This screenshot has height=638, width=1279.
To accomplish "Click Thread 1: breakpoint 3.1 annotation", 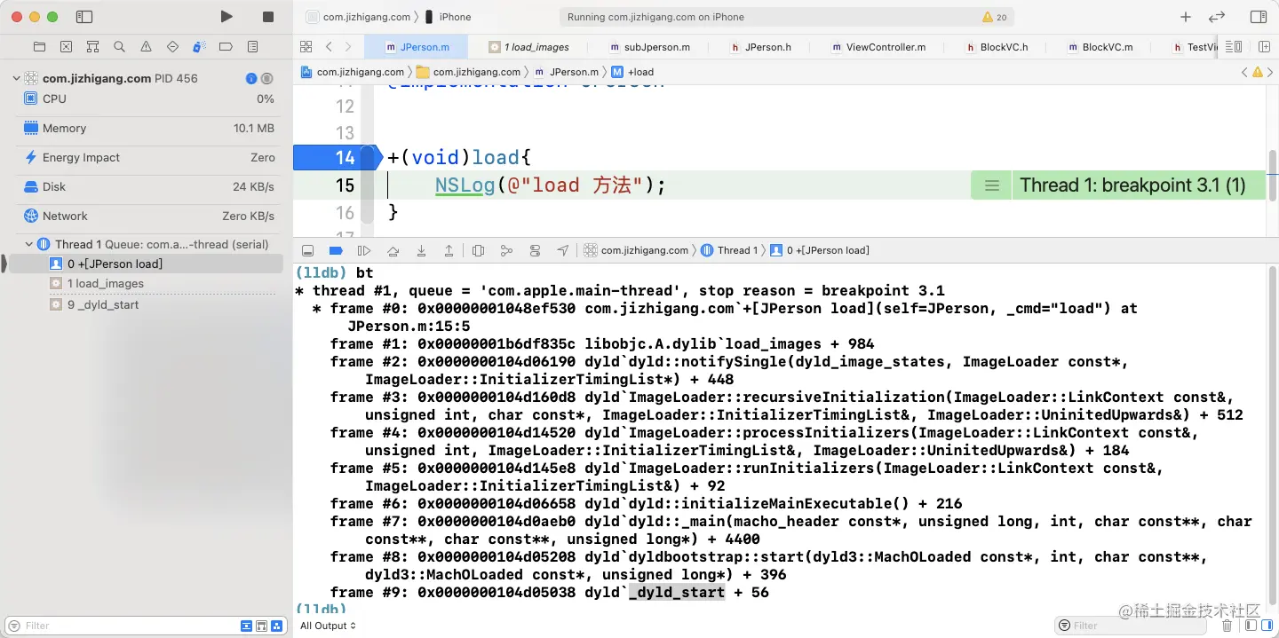I will coord(1118,185).
